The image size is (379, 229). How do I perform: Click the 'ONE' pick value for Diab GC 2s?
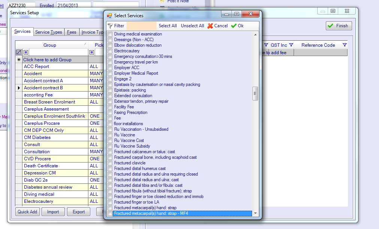click(95, 180)
